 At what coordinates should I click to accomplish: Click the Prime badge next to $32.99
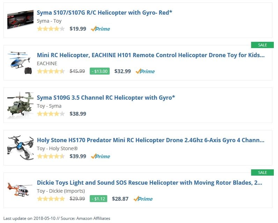pos(145,71)
